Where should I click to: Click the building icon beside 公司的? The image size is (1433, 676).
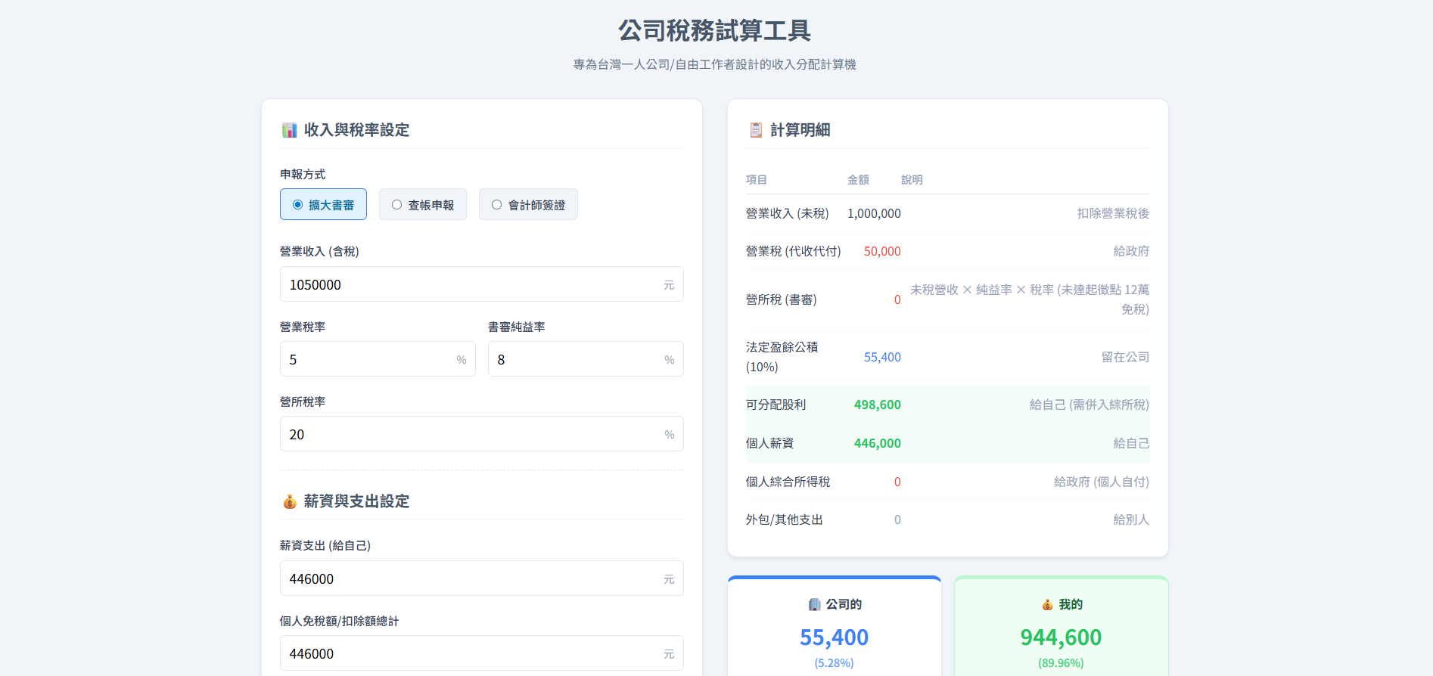(x=814, y=604)
